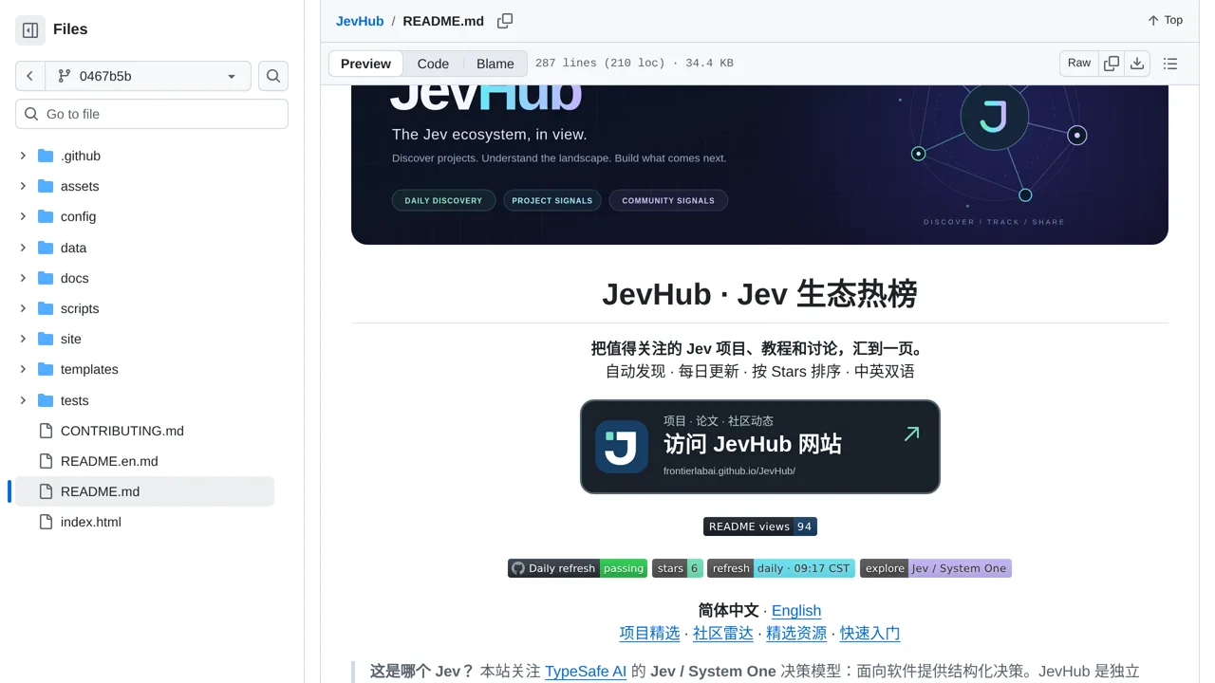Click the explore Jev / System One badge
The width and height of the screenshot is (1215, 683).
click(936, 568)
